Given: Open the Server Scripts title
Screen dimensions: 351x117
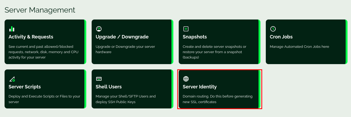Looking at the screenshot, I should tap(25, 87).
